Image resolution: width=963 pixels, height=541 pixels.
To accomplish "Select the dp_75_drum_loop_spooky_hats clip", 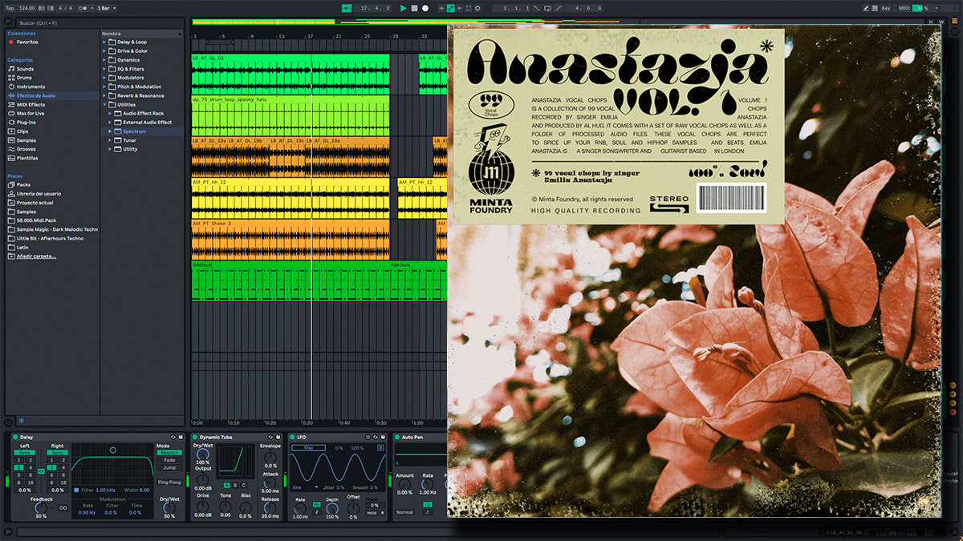I will (x=290, y=116).
